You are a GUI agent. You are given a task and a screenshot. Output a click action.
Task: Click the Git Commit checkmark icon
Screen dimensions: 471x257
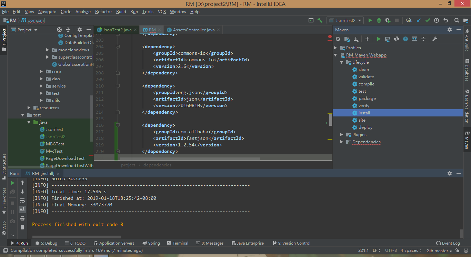(x=428, y=20)
